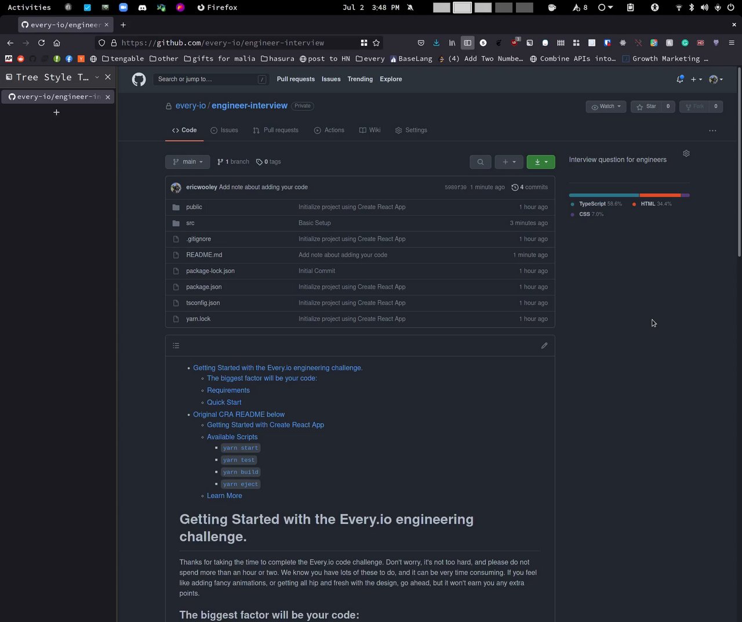Close the every-io/engineer tab in sidebar

(x=108, y=97)
